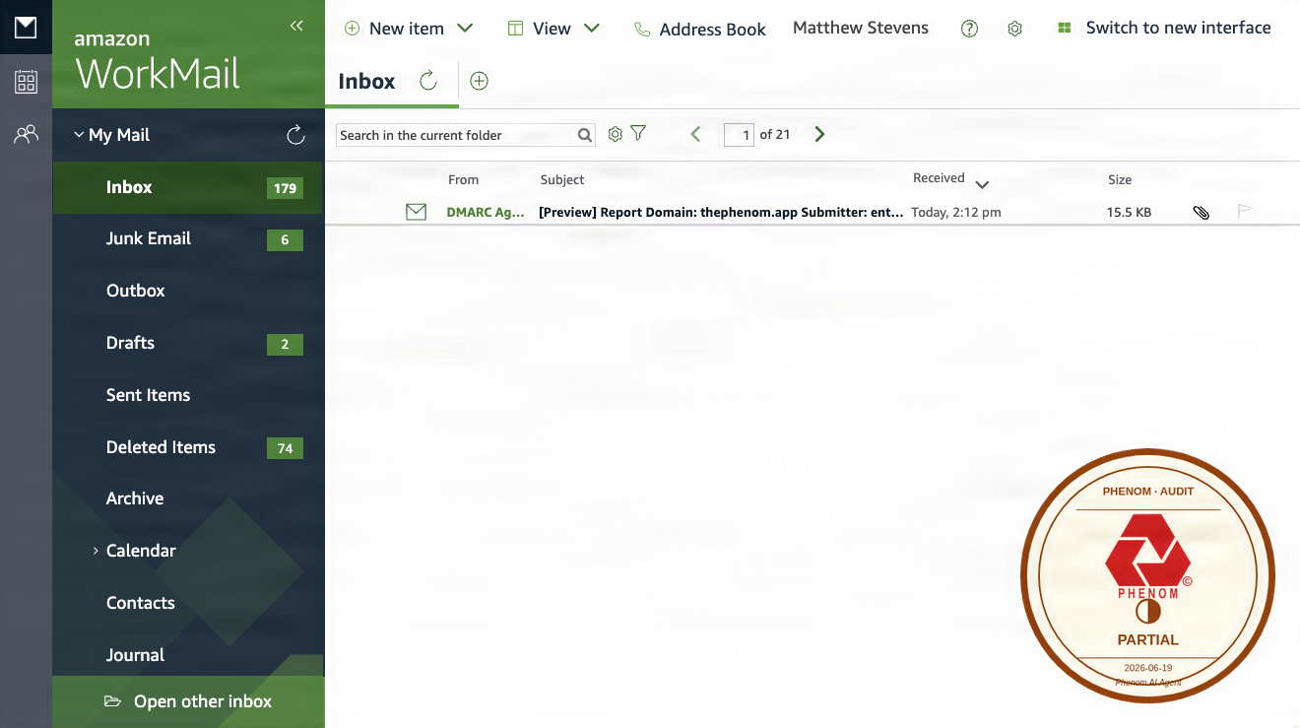Click the Open other inbox folder icon

[113, 701]
